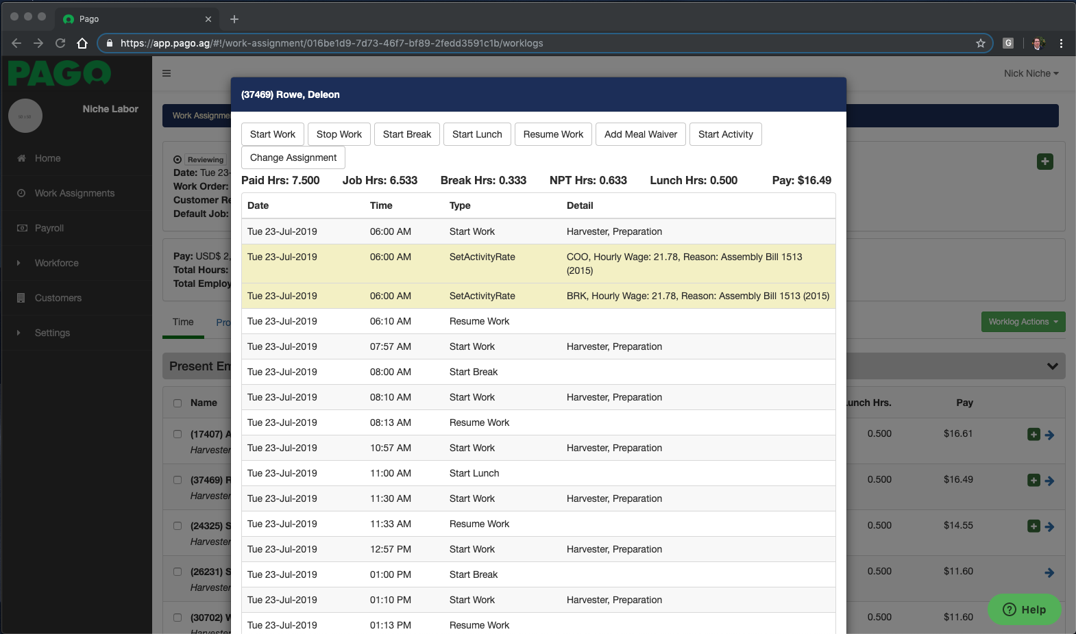Expand Settings sidebar section

[x=53, y=333]
